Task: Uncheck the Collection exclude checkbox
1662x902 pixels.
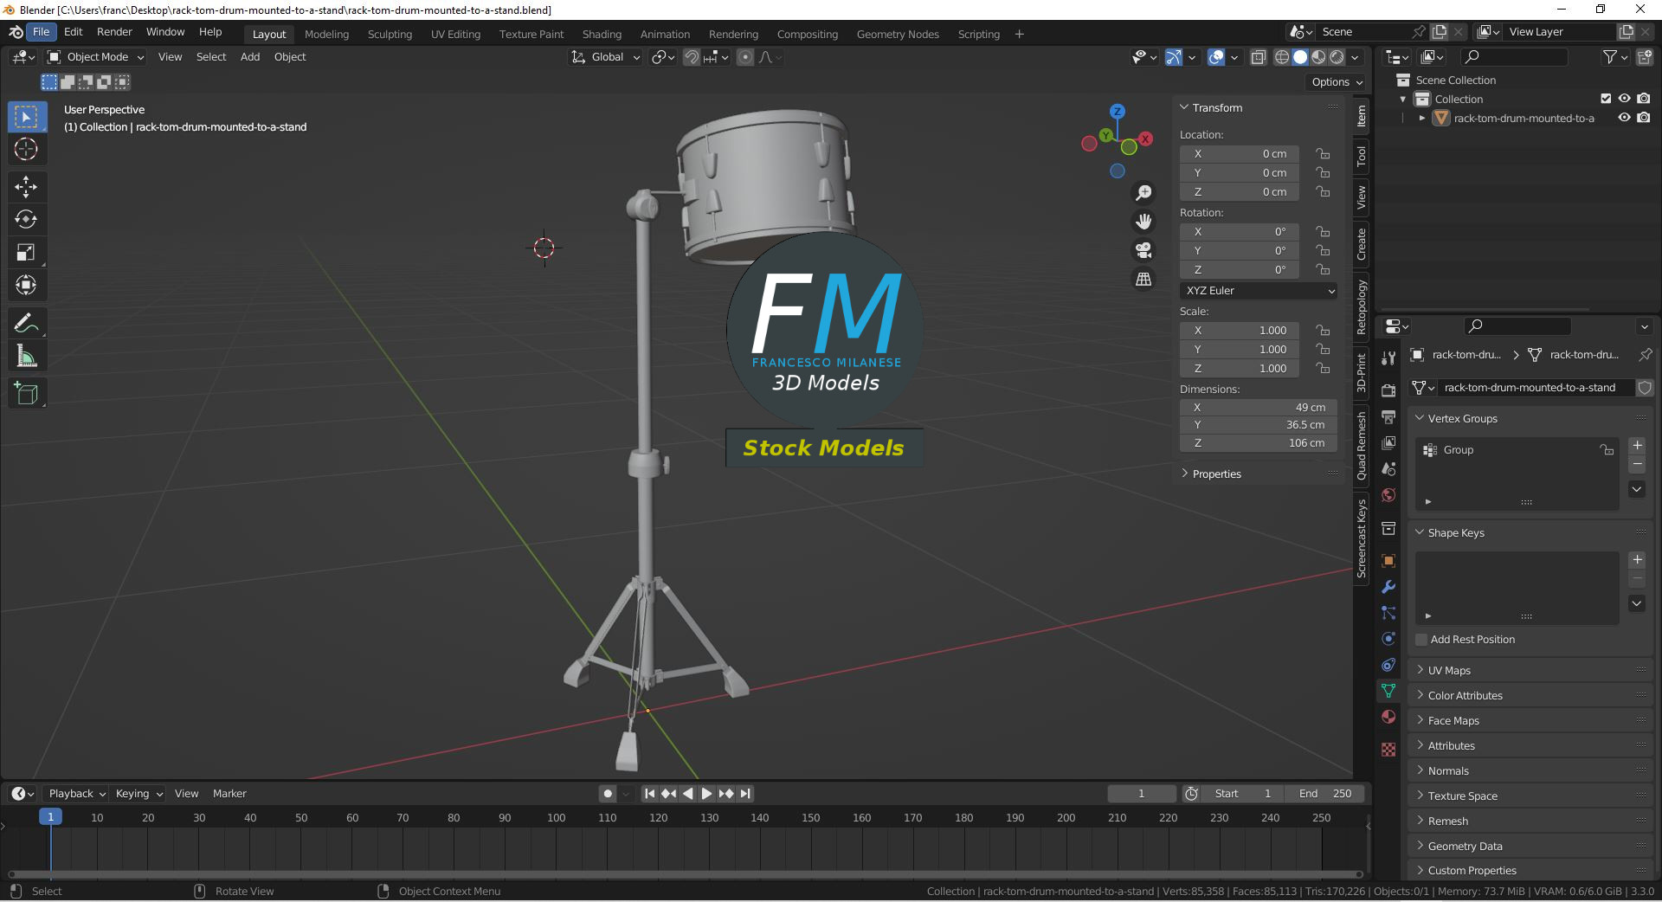Action: click(1606, 99)
